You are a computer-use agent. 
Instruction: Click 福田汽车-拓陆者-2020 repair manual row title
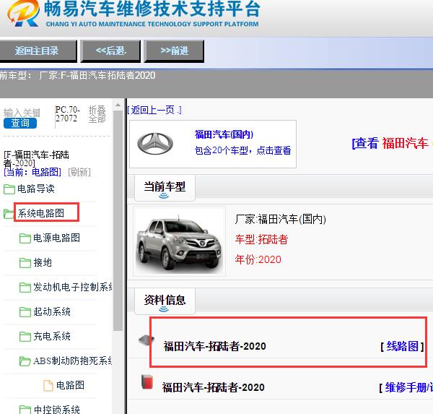(x=213, y=387)
